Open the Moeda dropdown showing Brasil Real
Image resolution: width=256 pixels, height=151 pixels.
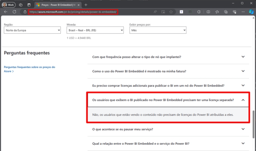[x=95, y=30]
